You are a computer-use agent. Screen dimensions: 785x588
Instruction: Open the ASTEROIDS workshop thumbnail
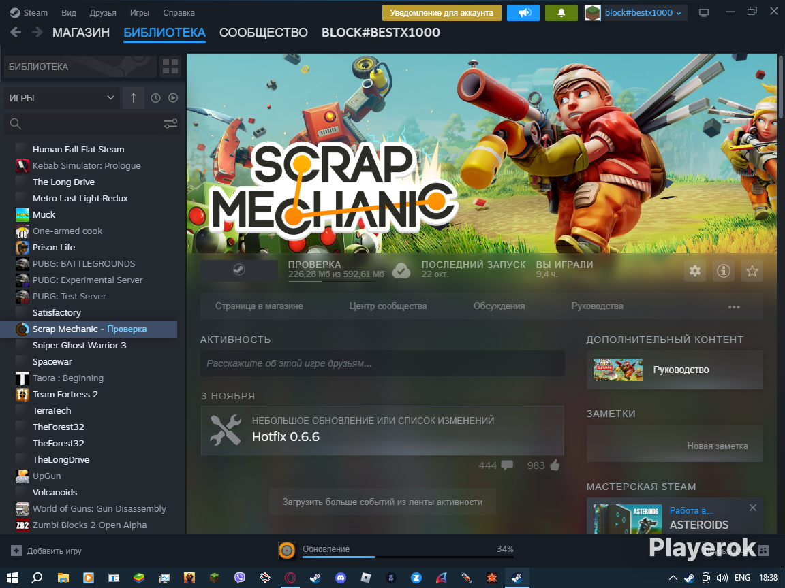628,518
